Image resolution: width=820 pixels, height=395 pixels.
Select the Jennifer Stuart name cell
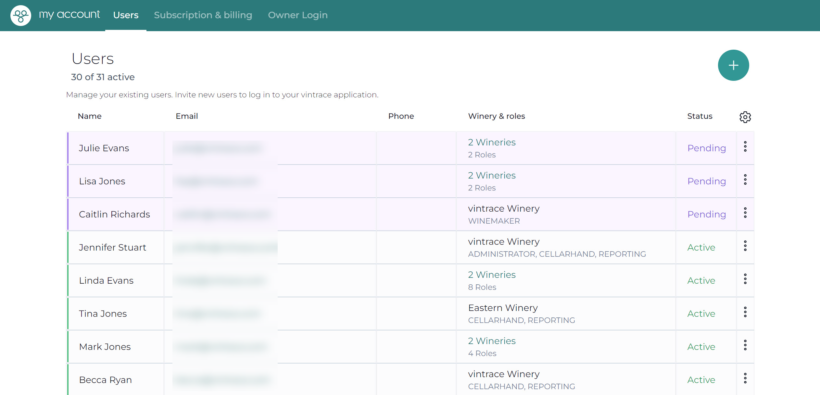click(x=116, y=247)
